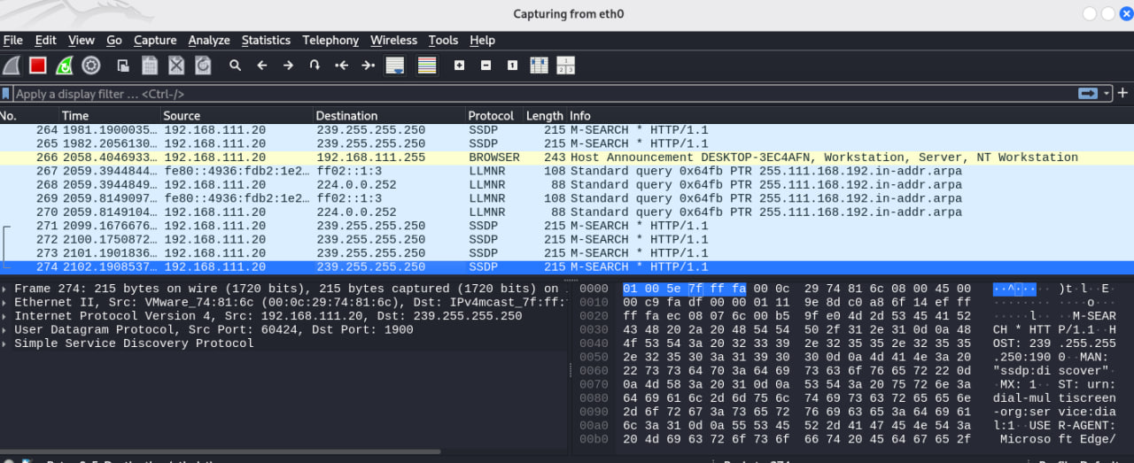
Task: Open capture options via the gear icon
Action: [90, 66]
